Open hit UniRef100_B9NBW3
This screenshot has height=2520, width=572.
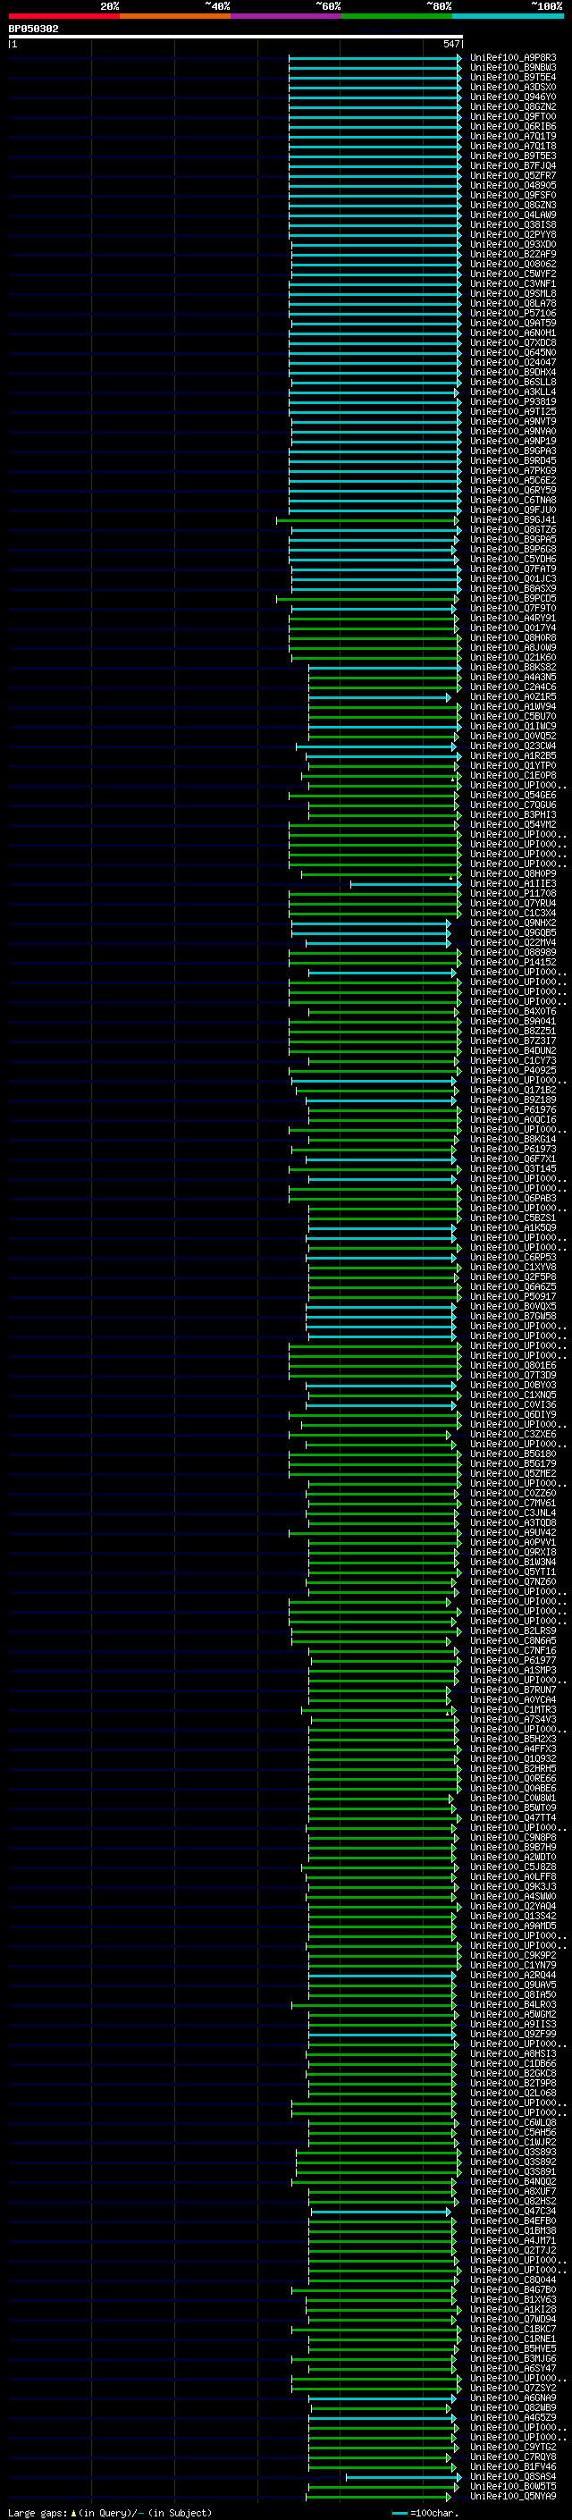(512, 68)
